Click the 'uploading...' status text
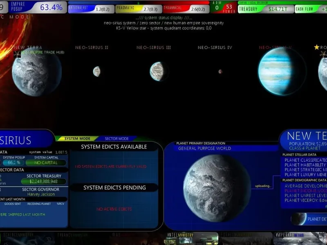Image resolution: width=327 pixels, height=245 pixels. click(263, 186)
